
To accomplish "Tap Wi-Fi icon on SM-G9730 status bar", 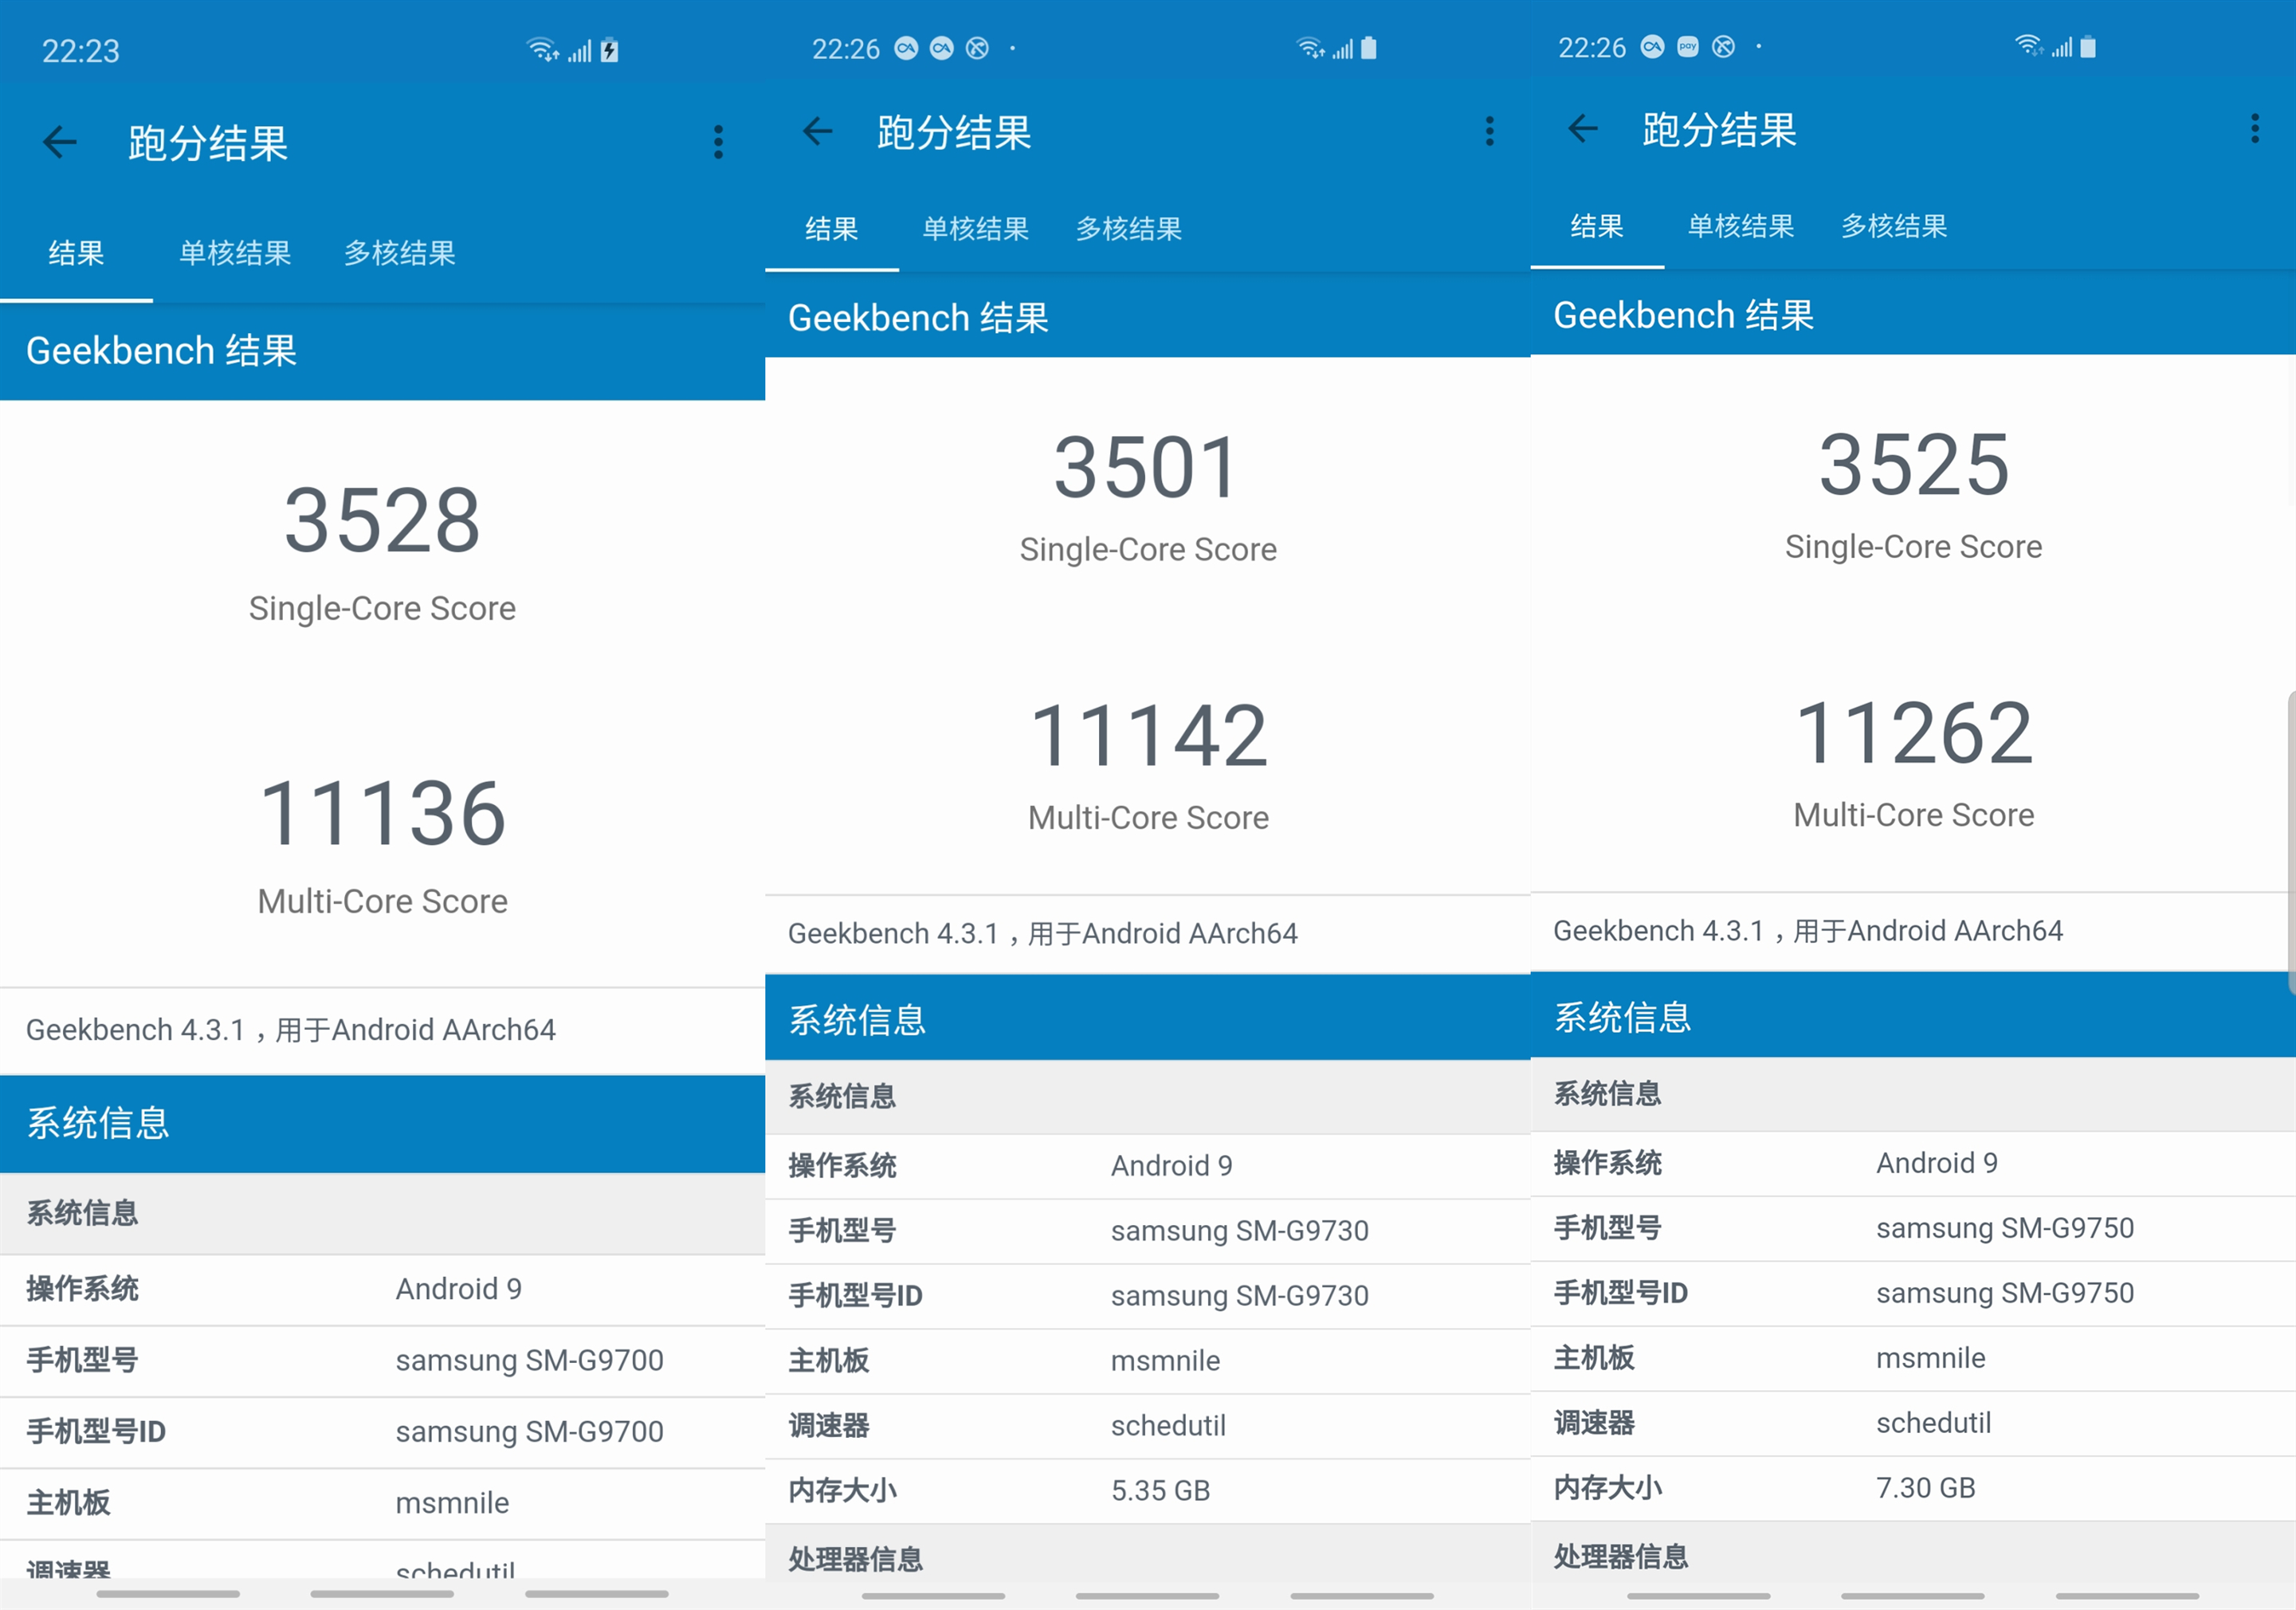I will pos(1311,48).
